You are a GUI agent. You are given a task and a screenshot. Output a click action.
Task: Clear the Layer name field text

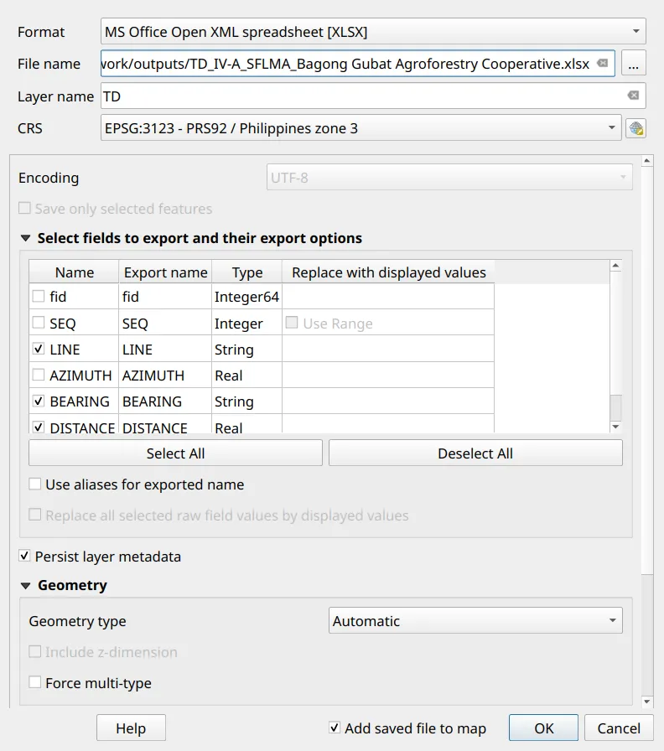click(x=633, y=96)
